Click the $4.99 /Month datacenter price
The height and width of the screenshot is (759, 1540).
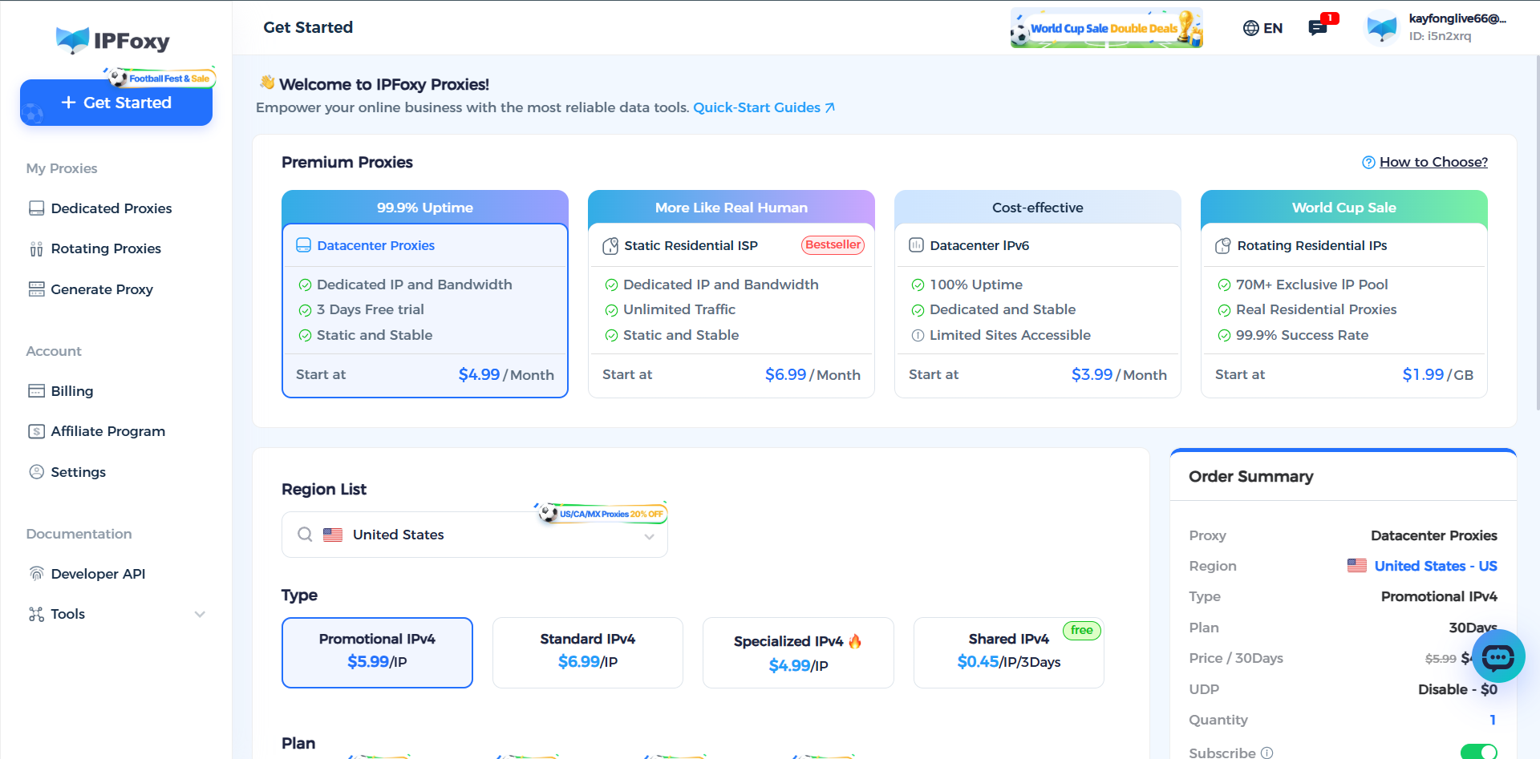coord(506,374)
